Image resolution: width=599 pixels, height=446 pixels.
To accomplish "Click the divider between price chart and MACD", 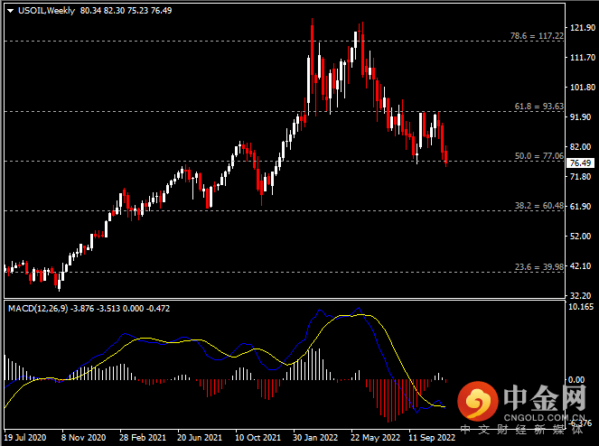I will click(280, 299).
